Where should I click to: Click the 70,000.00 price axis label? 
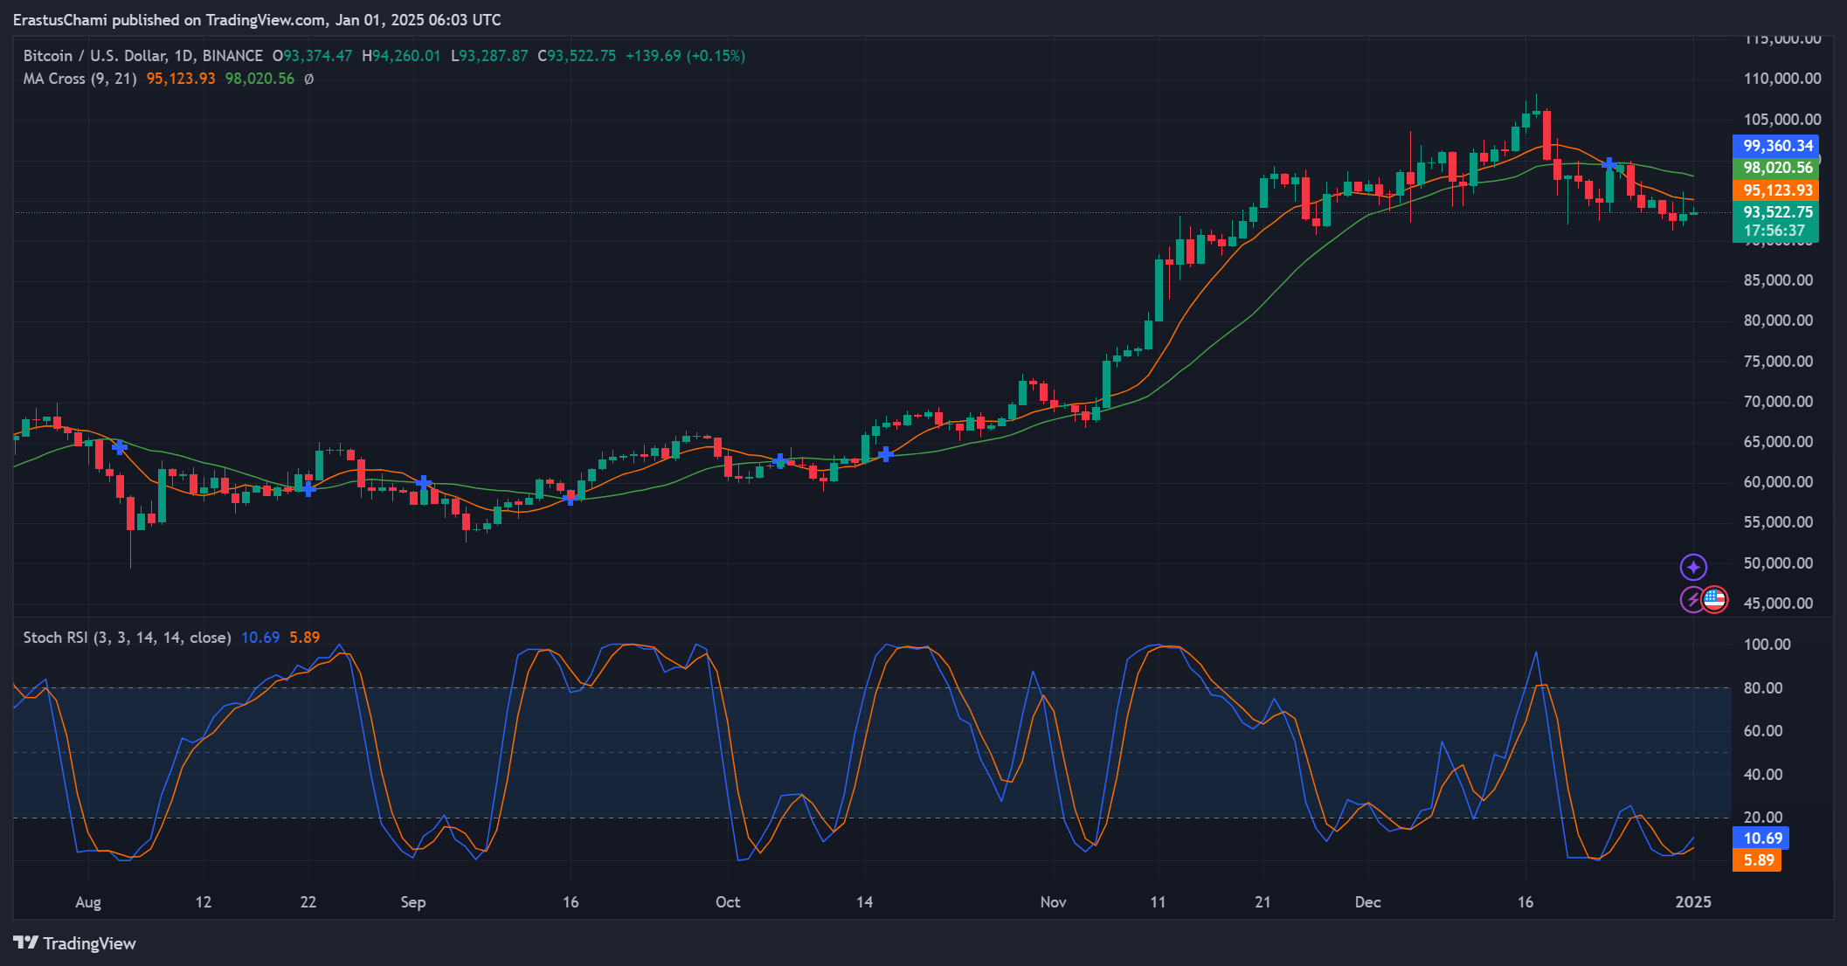point(1778,402)
